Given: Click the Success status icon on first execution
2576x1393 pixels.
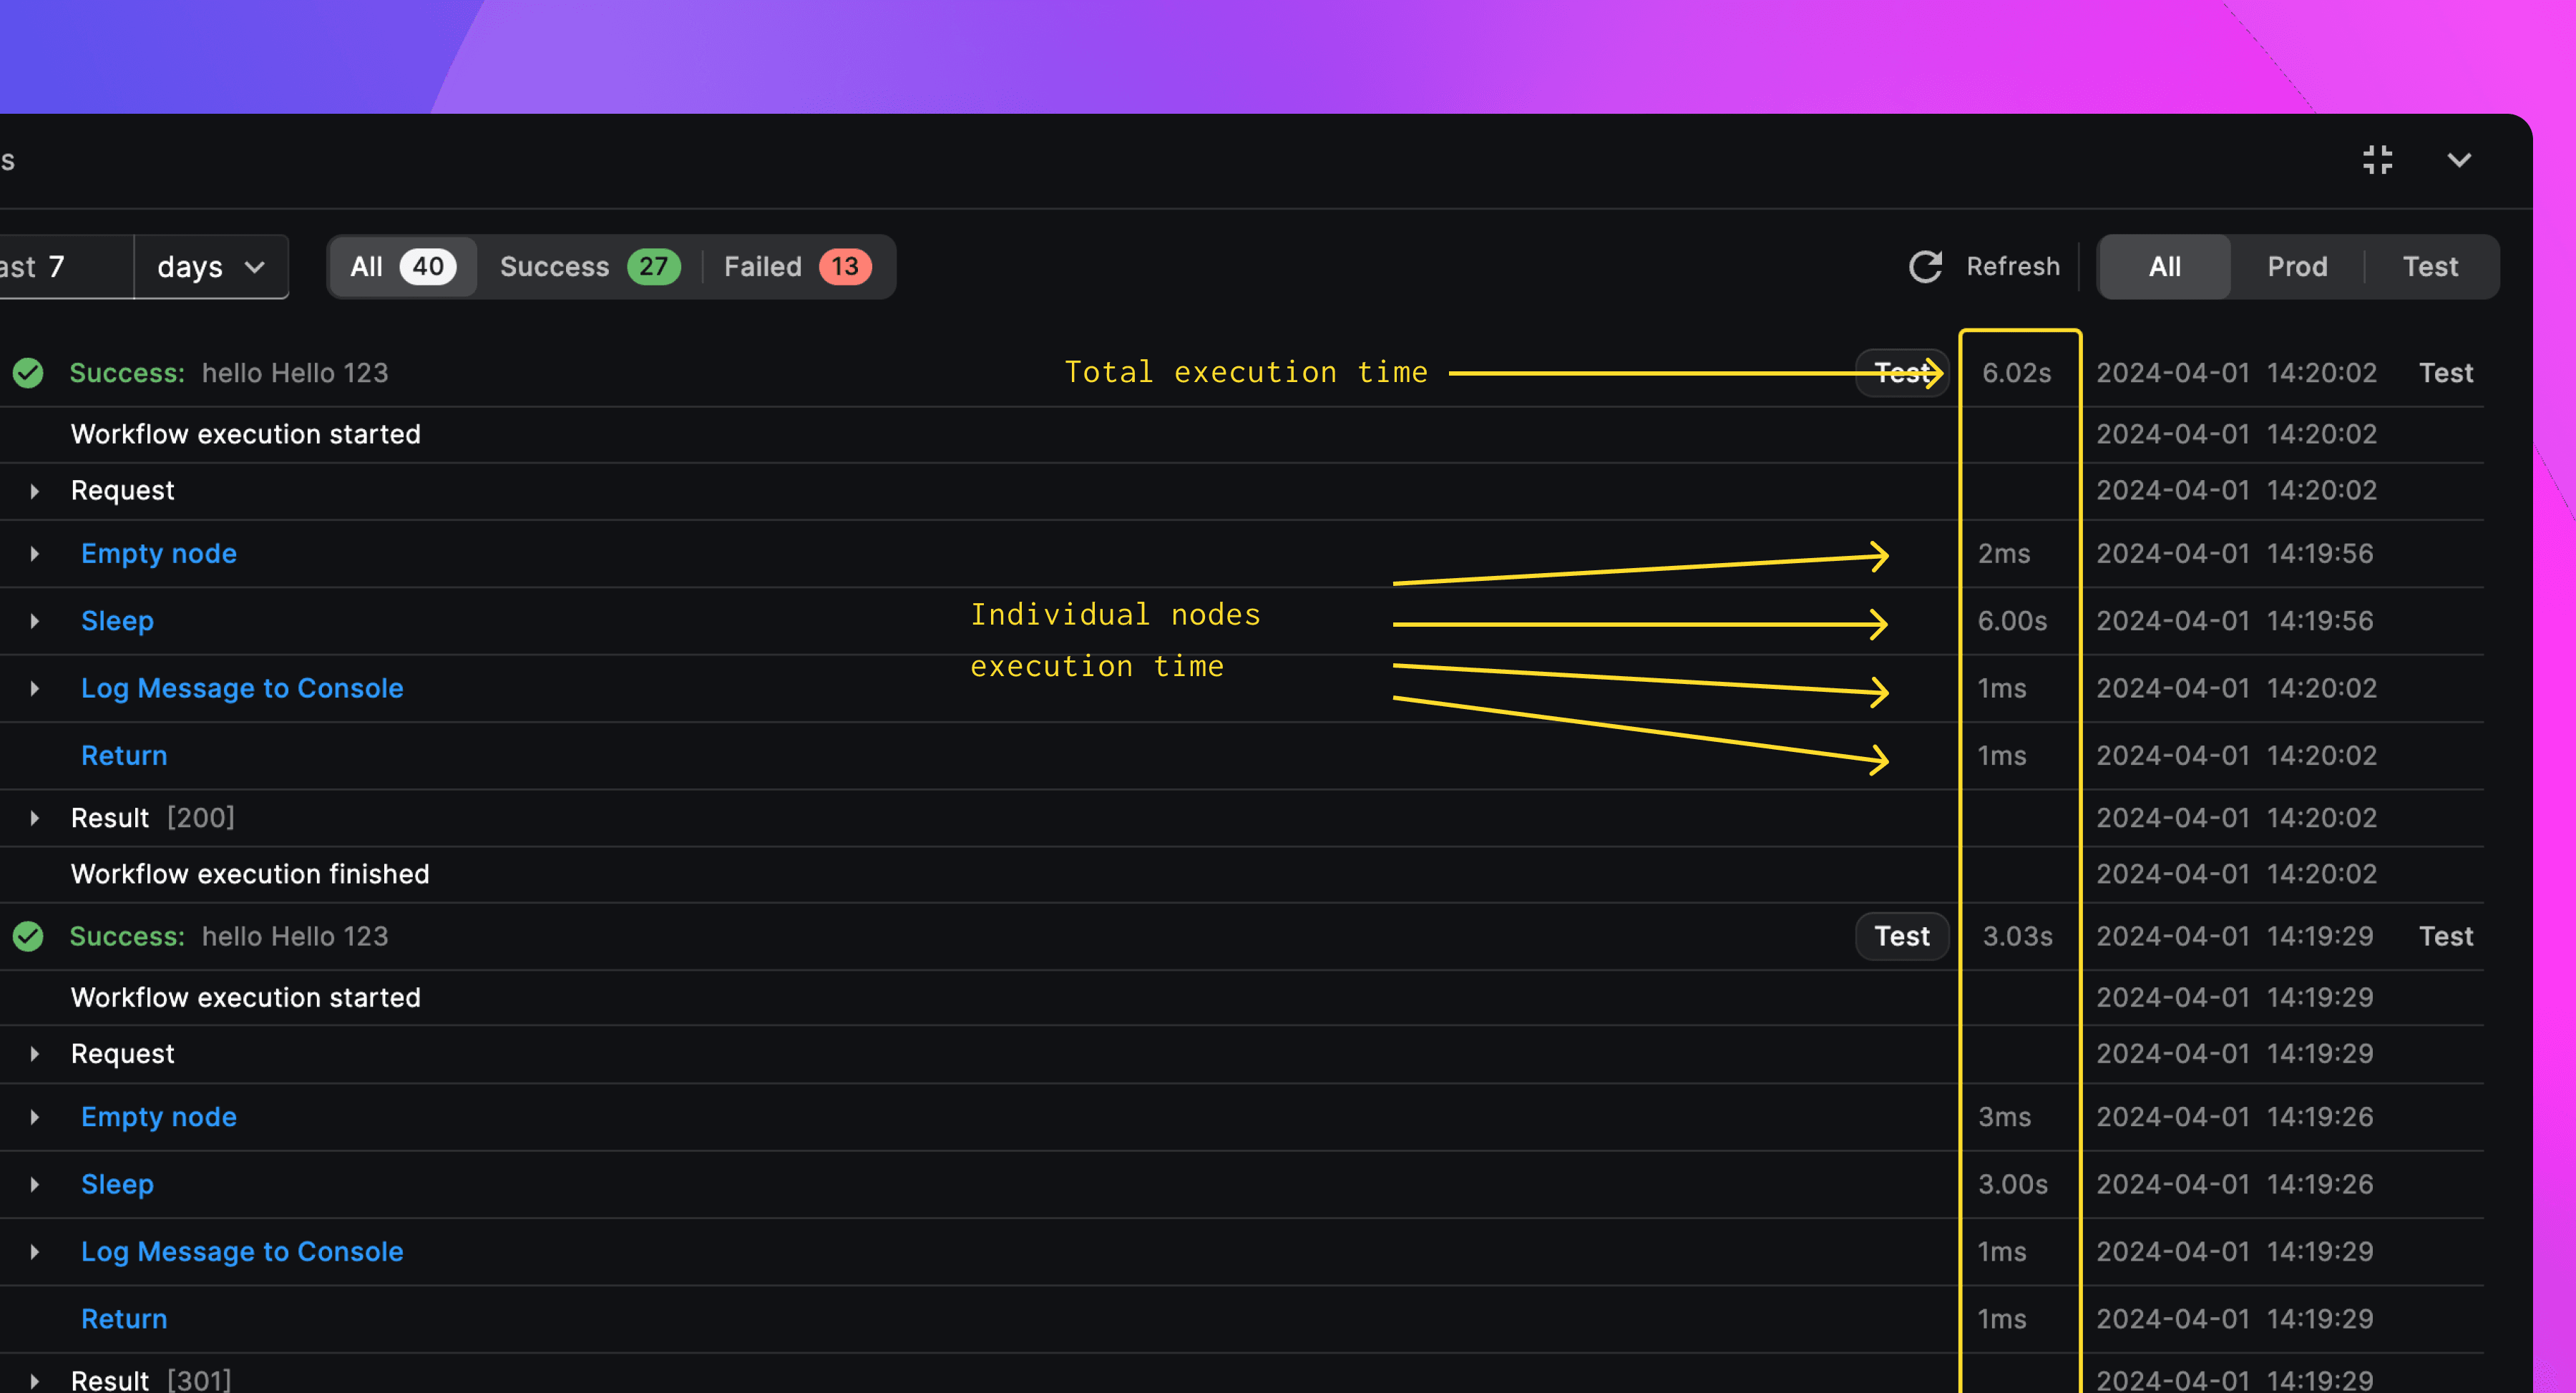Looking at the screenshot, I should [x=27, y=372].
